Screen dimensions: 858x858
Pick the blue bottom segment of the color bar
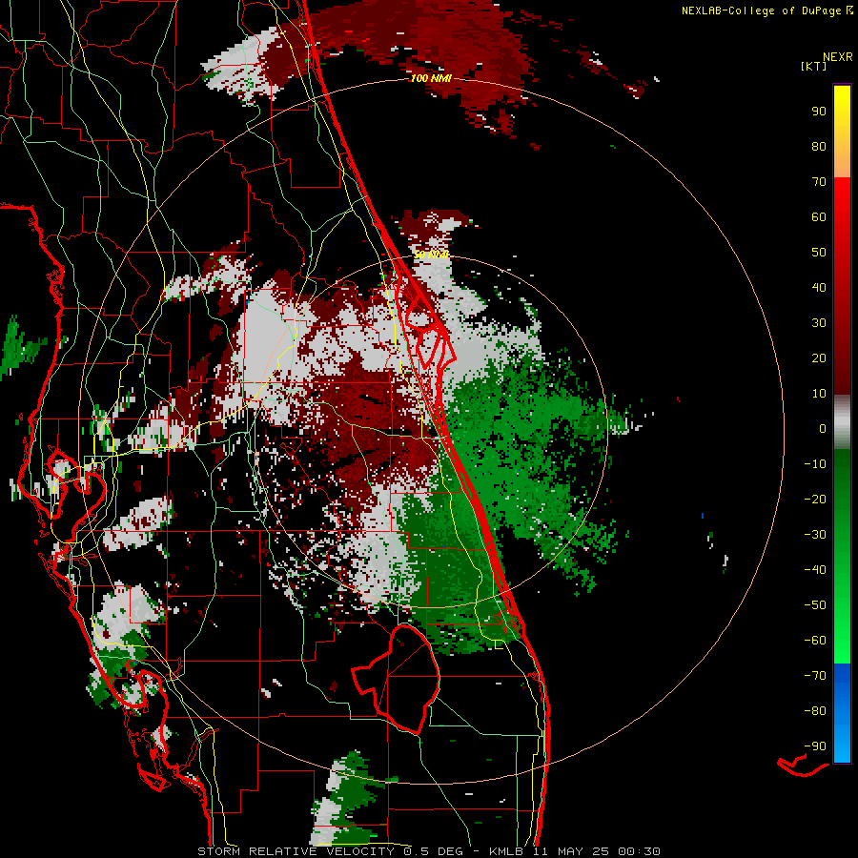point(842,713)
